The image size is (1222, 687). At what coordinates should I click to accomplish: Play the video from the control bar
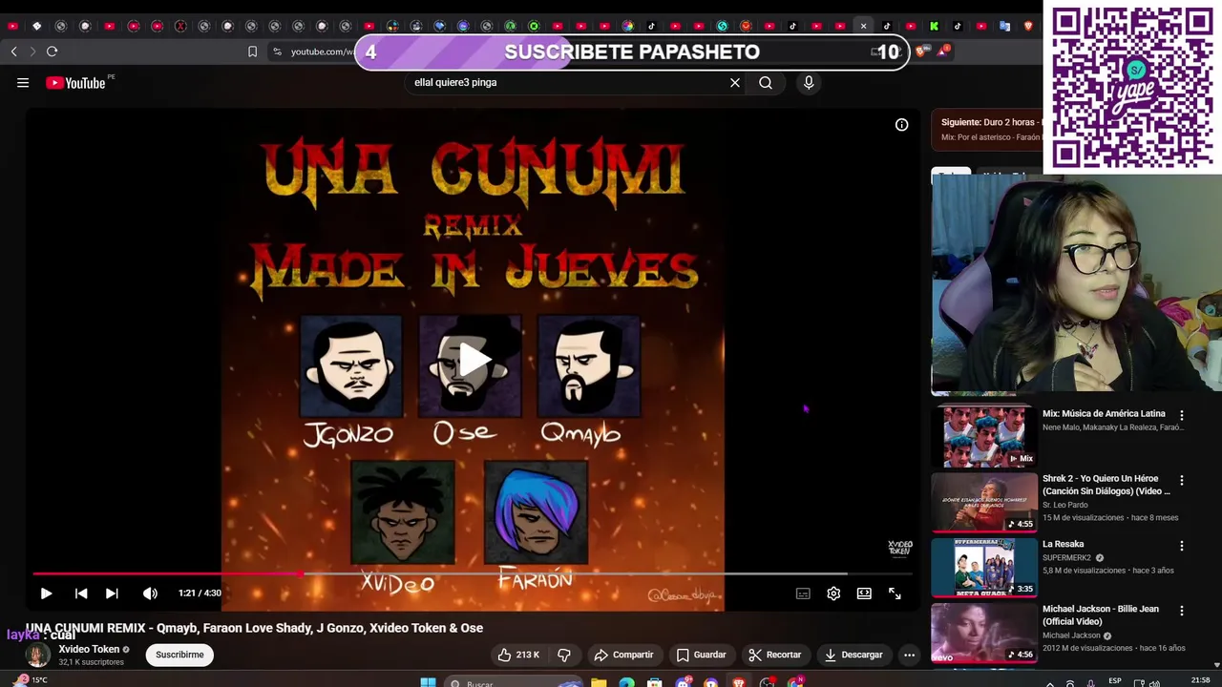[46, 593]
